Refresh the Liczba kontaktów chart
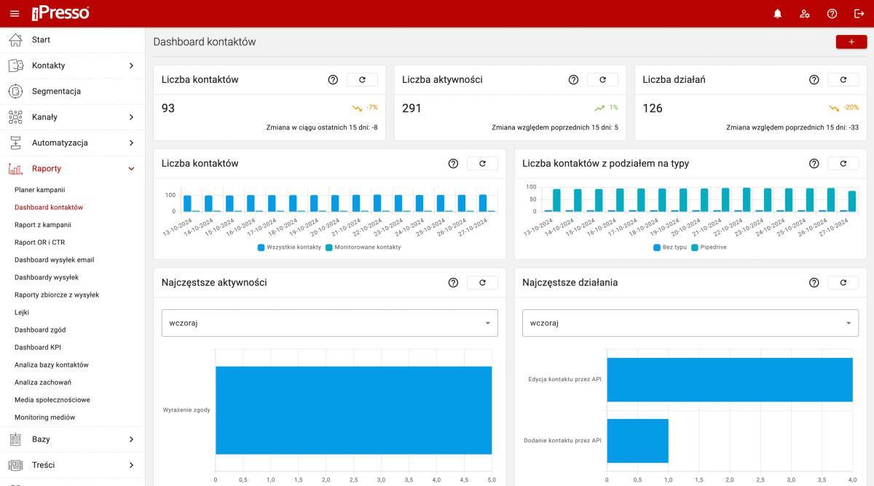This screenshot has height=486, width=874. 482,164
